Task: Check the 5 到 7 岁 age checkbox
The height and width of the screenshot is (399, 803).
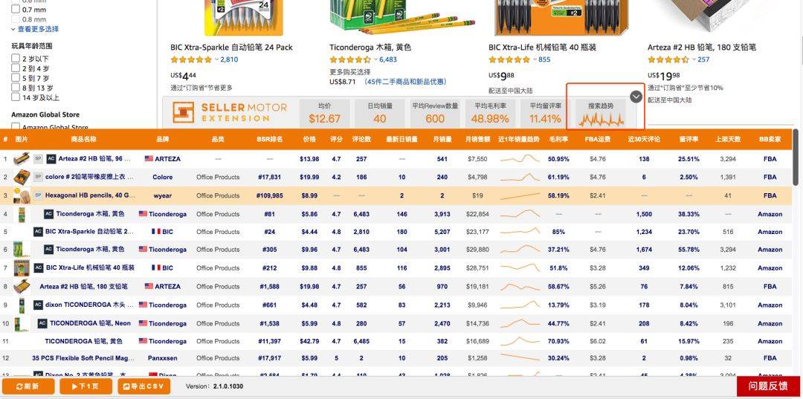Action: coord(16,78)
